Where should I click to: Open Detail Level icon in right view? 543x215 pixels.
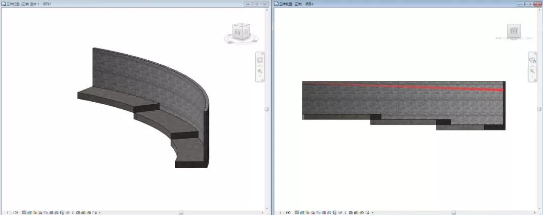click(x=297, y=212)
